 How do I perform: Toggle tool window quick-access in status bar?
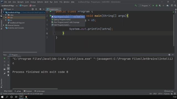1,94
